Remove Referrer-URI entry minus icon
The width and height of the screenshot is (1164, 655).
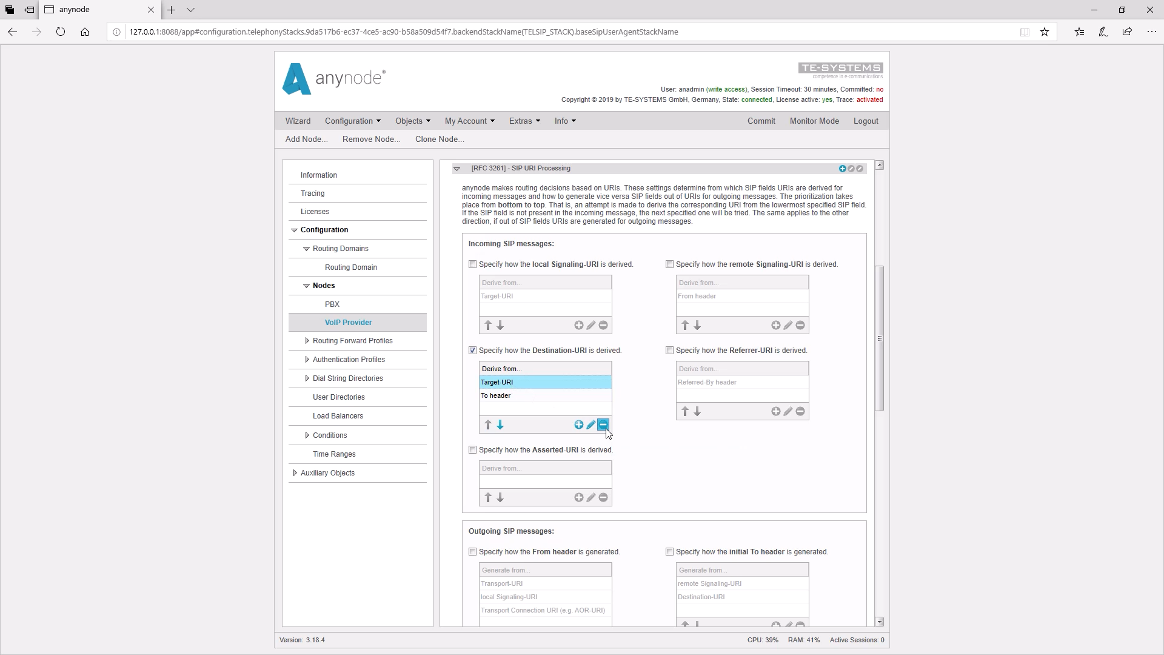[x=800, y=412]
